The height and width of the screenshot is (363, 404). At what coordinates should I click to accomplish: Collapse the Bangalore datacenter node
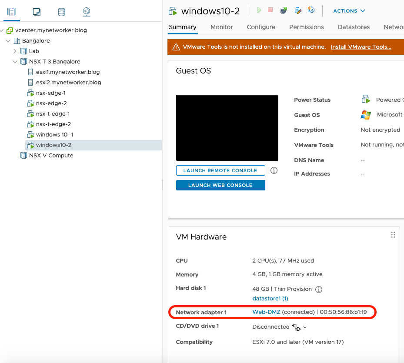click(8, 41)
